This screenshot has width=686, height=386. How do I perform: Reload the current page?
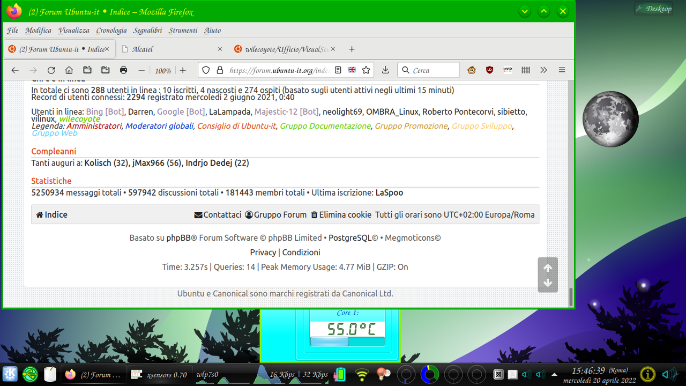click(51, 70)
